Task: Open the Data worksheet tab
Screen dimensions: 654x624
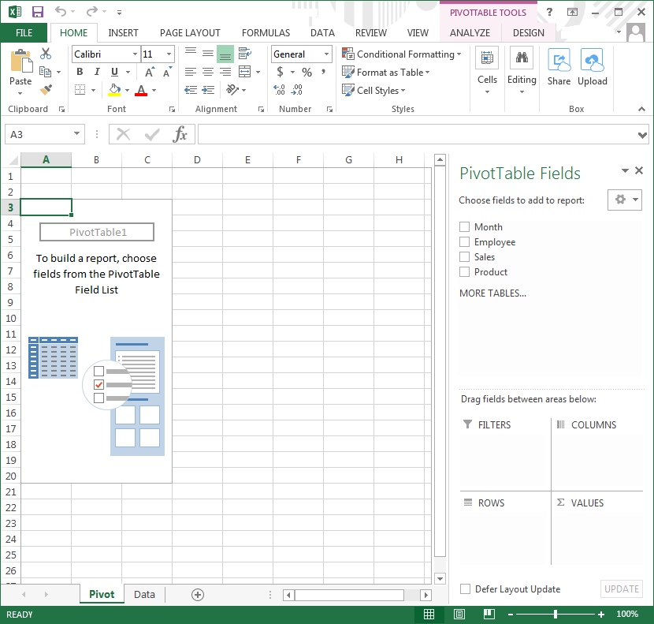Action: click(144, 594)
